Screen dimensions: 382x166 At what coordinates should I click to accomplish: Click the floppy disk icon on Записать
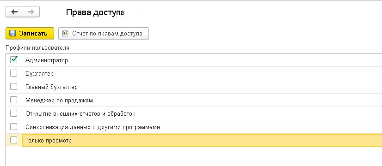pyautogui.click(x=12, y=33)
